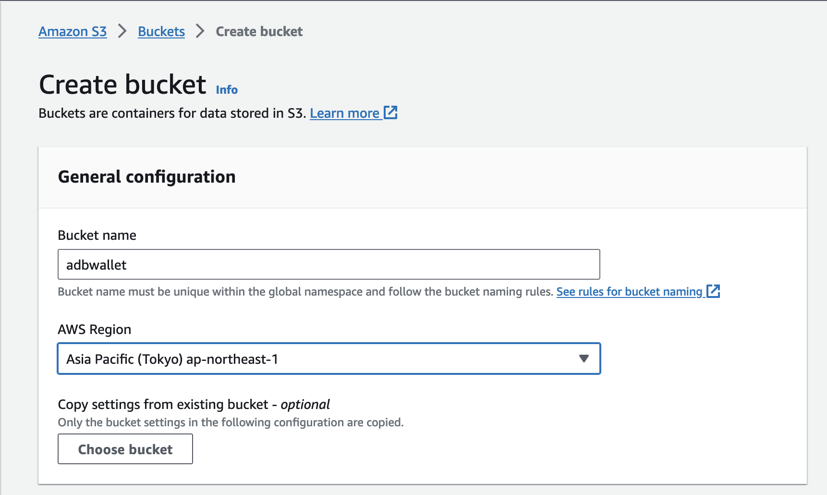Viewport: 827px width, 495px height.
Task: Click the Bucket name field label
Action: click(97, 235)
